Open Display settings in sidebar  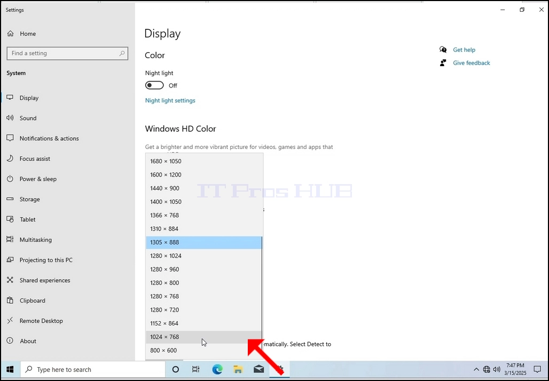(x=29, y=98)
